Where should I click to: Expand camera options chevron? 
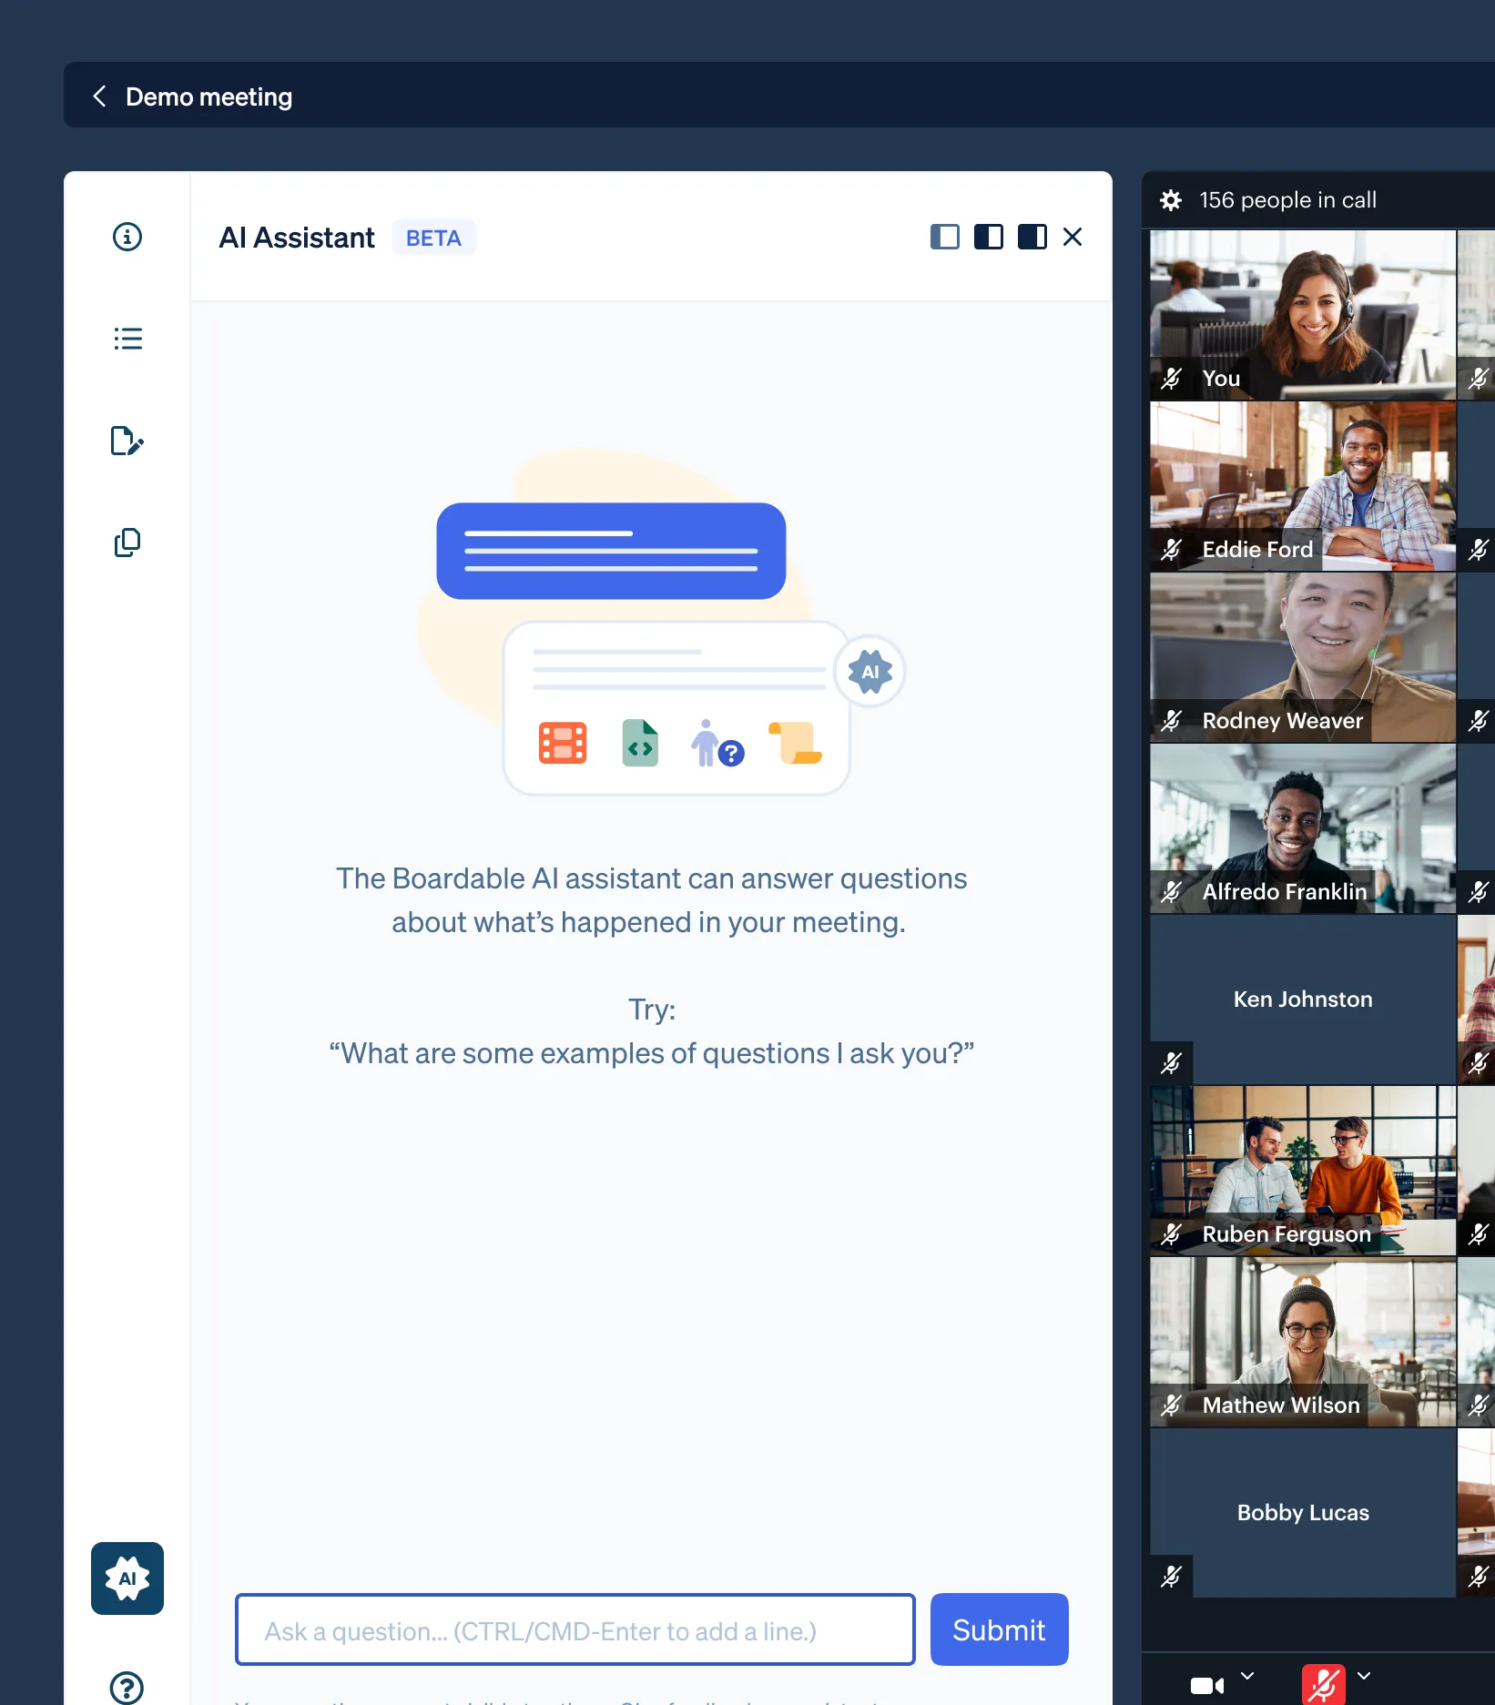point(1248,1676)
